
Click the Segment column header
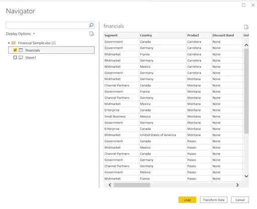coord(121,35)
